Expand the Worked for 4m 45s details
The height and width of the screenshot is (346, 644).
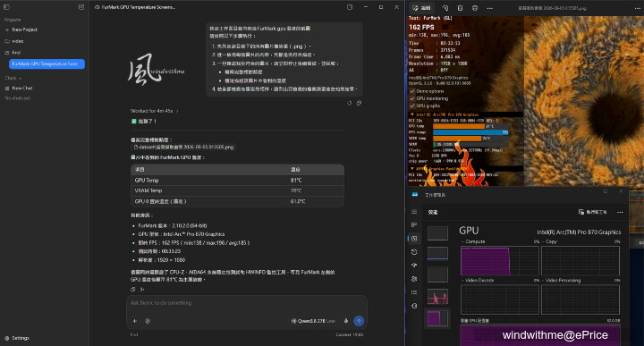tap(154, 111)
